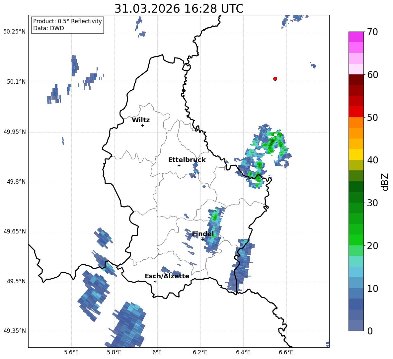The height and width of the screenshot is (359, 393).
Task: Click the 50.1°N latitude label
Action: coord(16,82)
